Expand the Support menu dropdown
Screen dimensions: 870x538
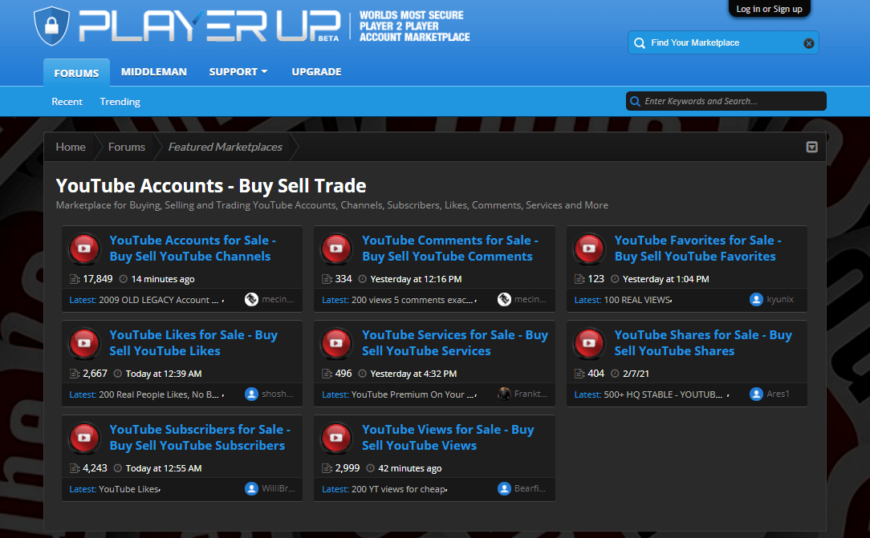pyautogui.click(x=238, y=72)
